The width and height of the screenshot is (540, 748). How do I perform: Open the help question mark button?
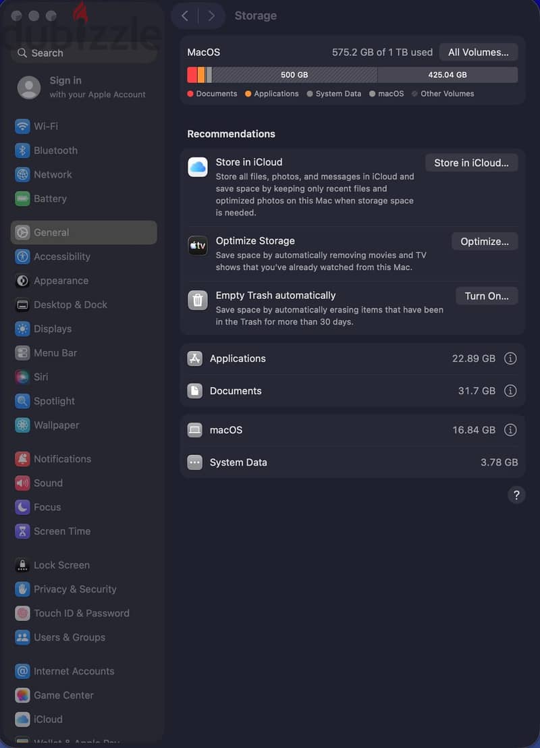[516, 495]
